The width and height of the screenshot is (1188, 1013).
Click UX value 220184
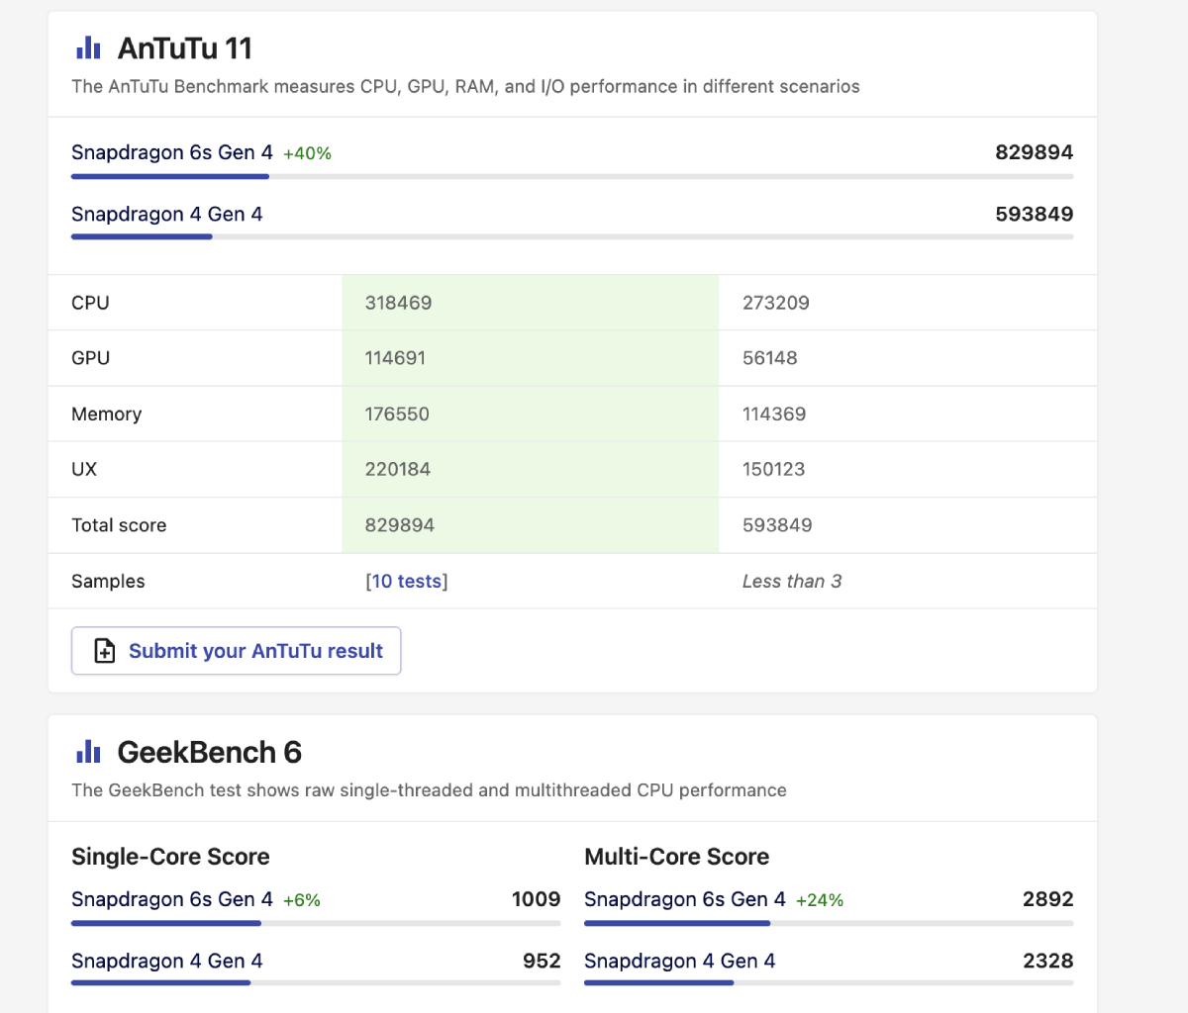(398, 470)
